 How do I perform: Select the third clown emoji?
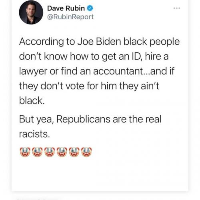(x=50, y=152)
